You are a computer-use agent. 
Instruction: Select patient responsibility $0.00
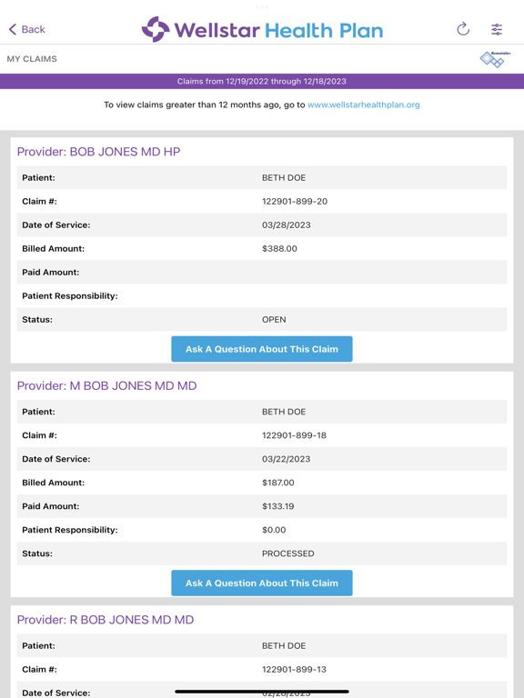click(274, 530)
